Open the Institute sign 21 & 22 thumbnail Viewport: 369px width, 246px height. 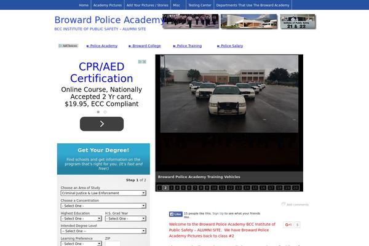[x=298, y=22]
